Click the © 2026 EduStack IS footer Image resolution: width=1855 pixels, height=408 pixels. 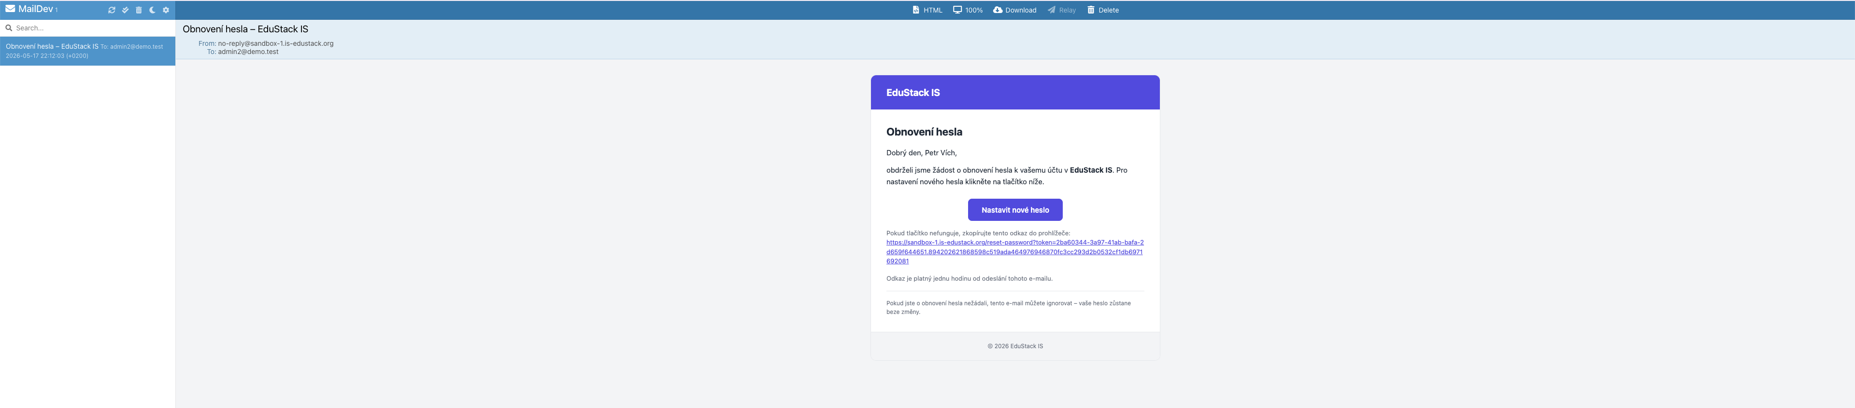point(1014,346)
